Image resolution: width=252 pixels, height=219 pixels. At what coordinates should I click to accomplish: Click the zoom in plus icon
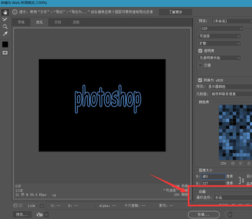click(x=20, y=205)
